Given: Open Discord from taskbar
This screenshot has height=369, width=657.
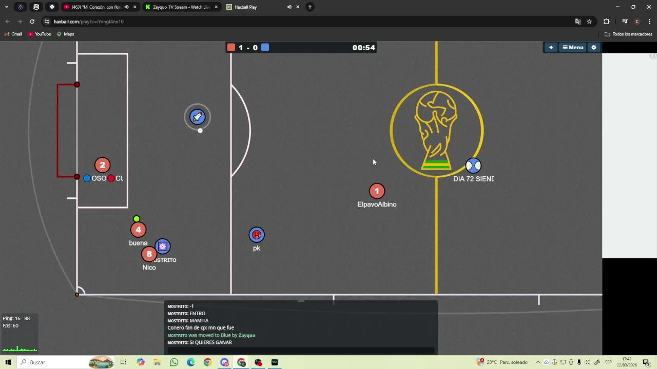Looking at the screenshot, I should tap(224, 362).
